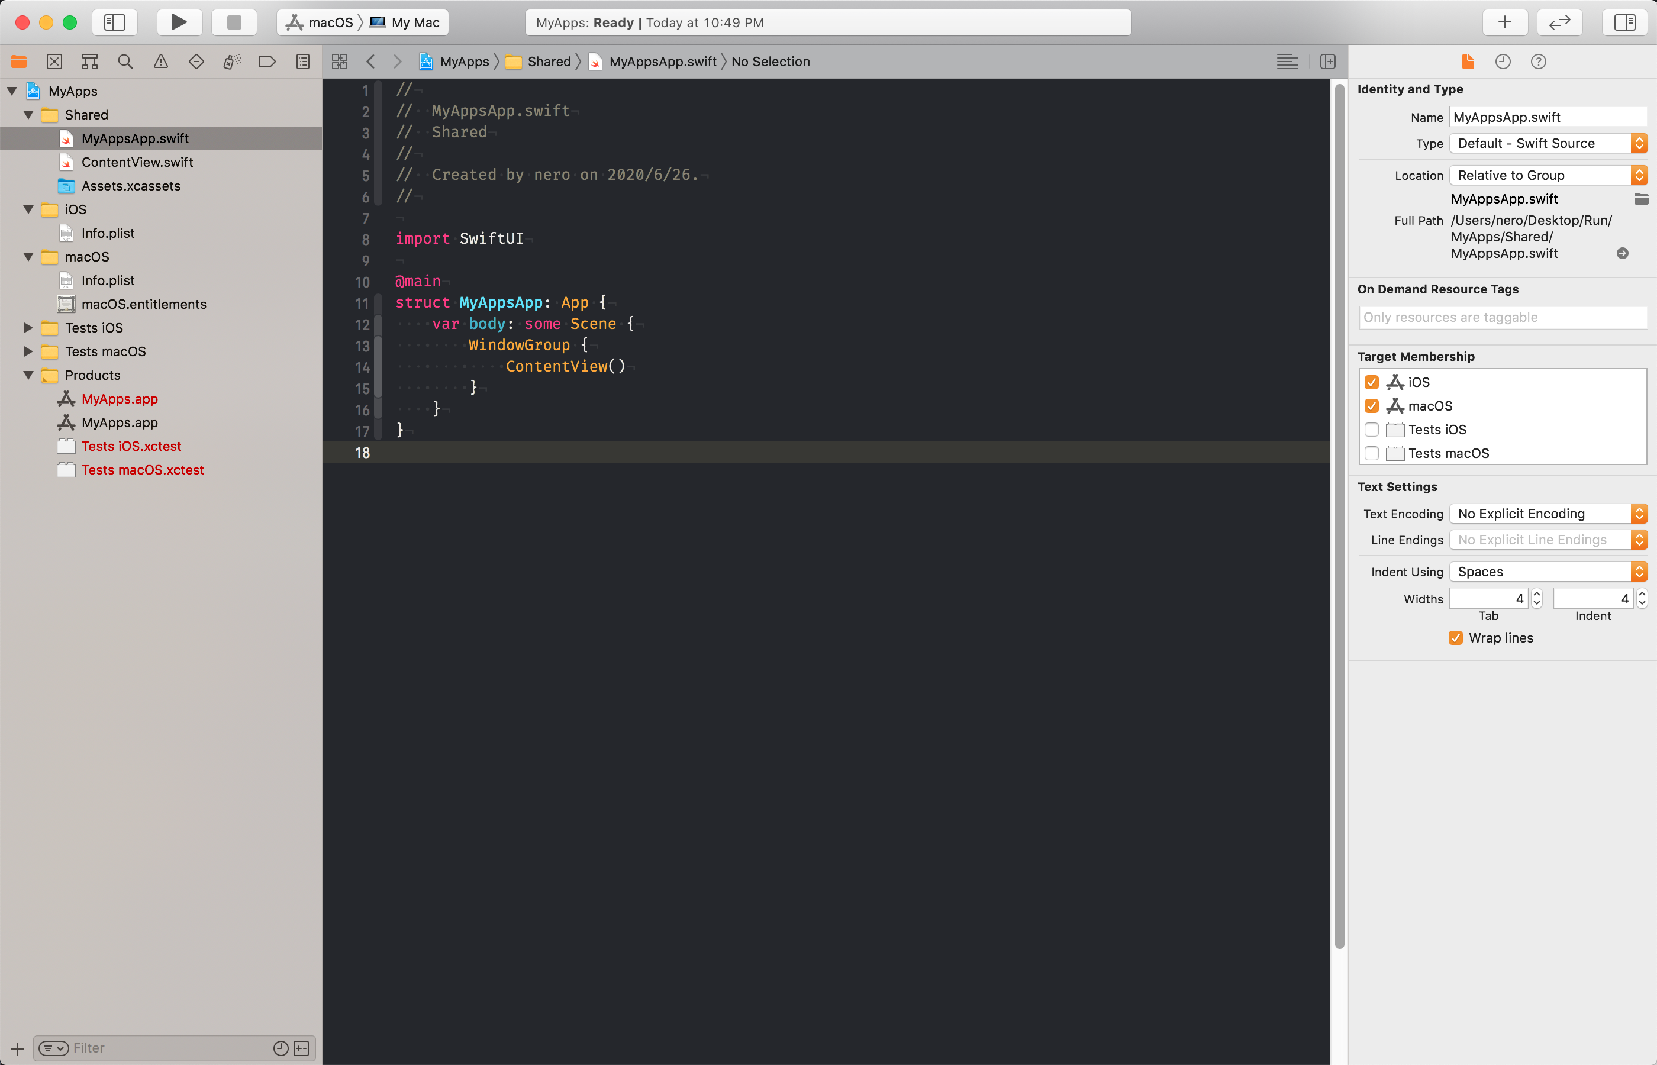This screenshot has width=1657, height=1065.
Task: Open the Report navigator icon
Action: [x=303, y=62]
